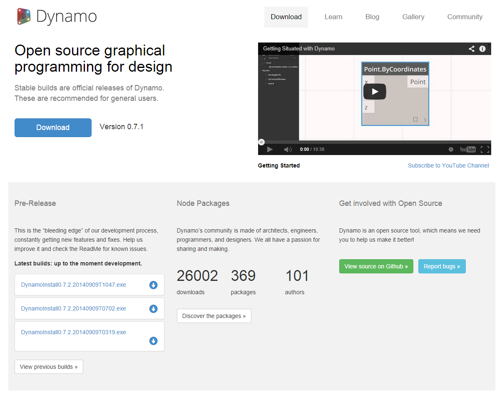Click the download arrow for build T1047
This screenshot has height=398, width=502.
[153, 285]
